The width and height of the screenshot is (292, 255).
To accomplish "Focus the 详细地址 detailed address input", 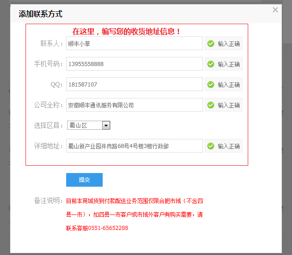I will (134, 146).
